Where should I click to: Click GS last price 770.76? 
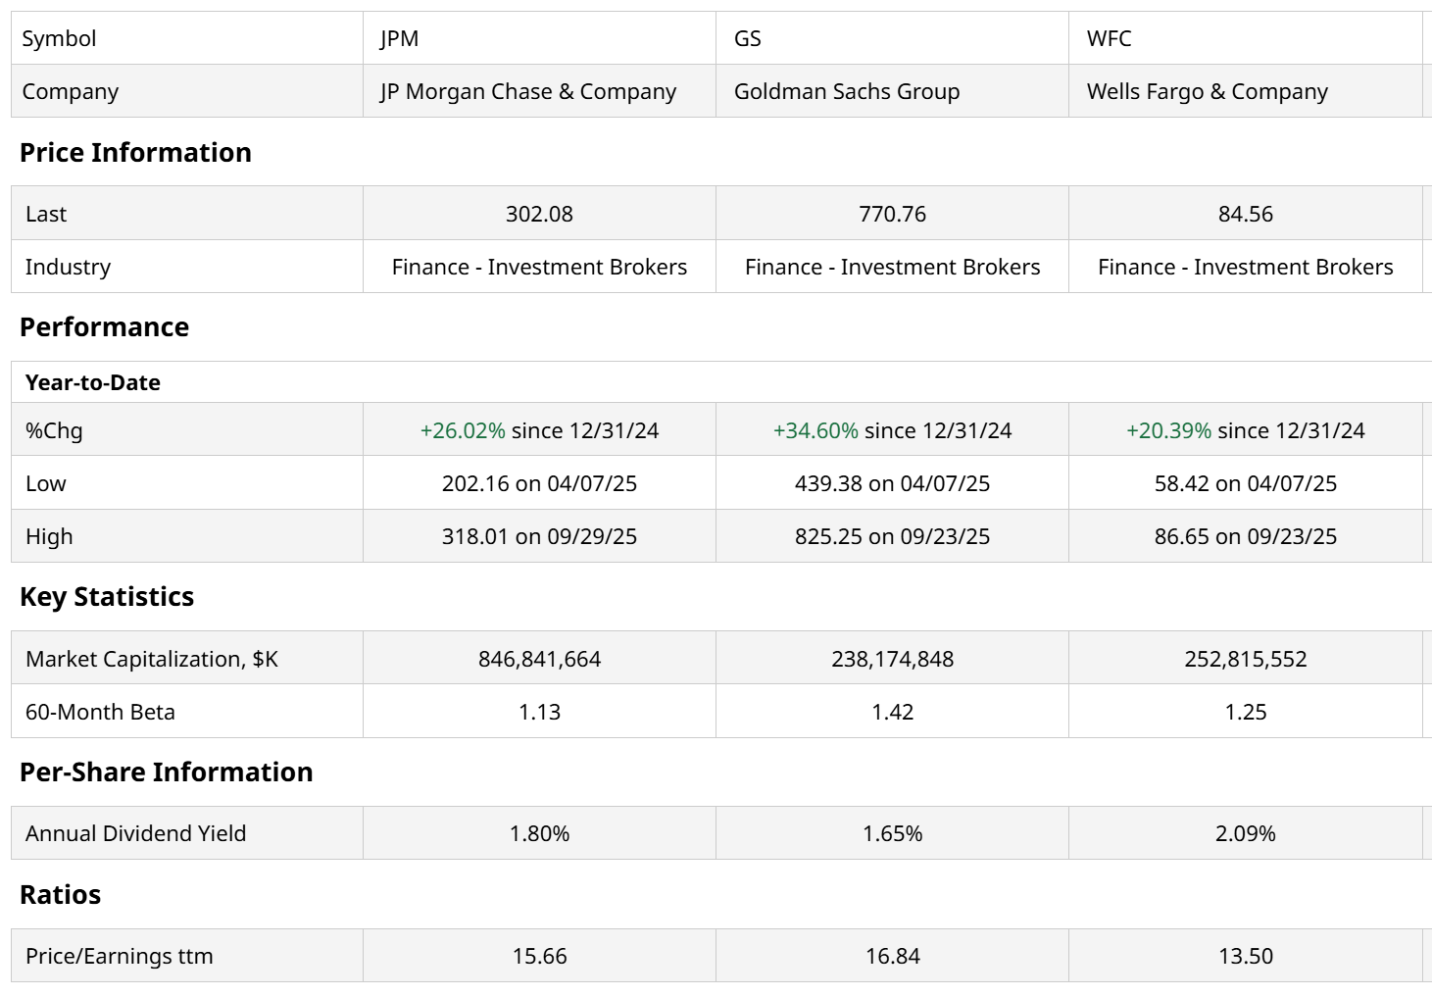[892, 214]
